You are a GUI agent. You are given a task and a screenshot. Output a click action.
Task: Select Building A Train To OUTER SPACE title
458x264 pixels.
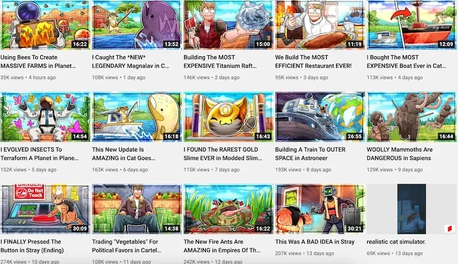pyautogui.click(x=310, y=154)
